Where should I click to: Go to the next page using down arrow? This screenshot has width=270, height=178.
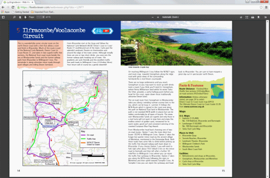pyautogui.click(x=25, y=17)
